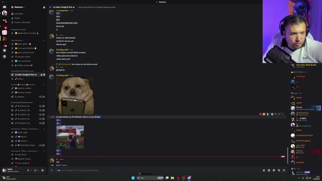
Task: Open the Discord icon on the taskbar
Action: 189,178
